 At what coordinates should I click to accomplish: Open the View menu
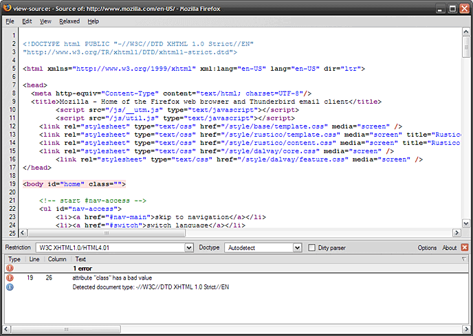(45, 21)
